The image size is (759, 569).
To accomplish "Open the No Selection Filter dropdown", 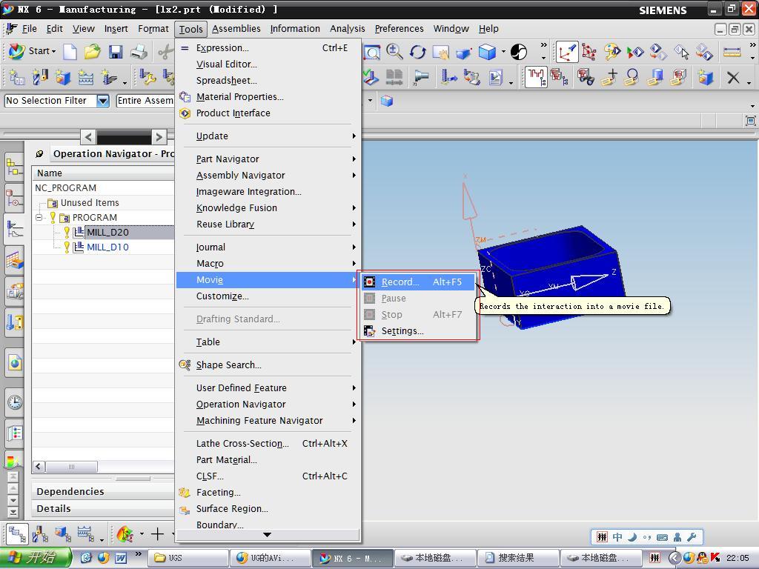I will [102, 101].
